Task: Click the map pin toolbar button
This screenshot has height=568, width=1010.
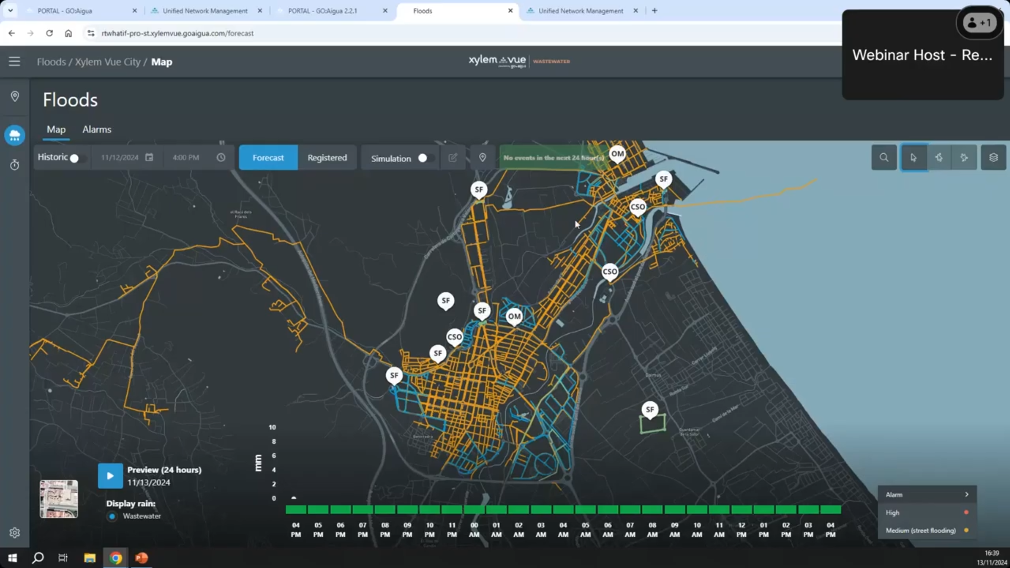Action: [x=483, y=157]
